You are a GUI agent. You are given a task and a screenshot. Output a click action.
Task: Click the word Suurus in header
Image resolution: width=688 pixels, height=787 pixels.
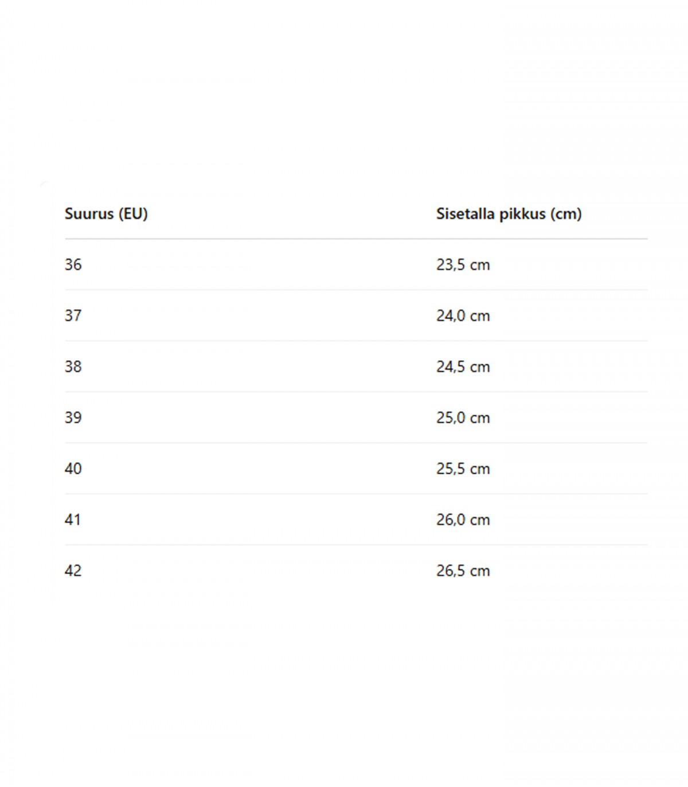pos(89,214)
